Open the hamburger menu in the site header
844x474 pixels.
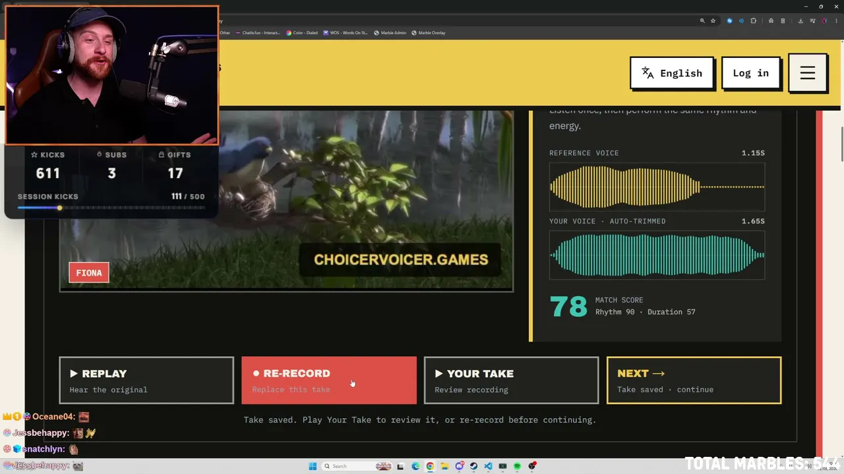pyautogui.click(x=808, y=73)
